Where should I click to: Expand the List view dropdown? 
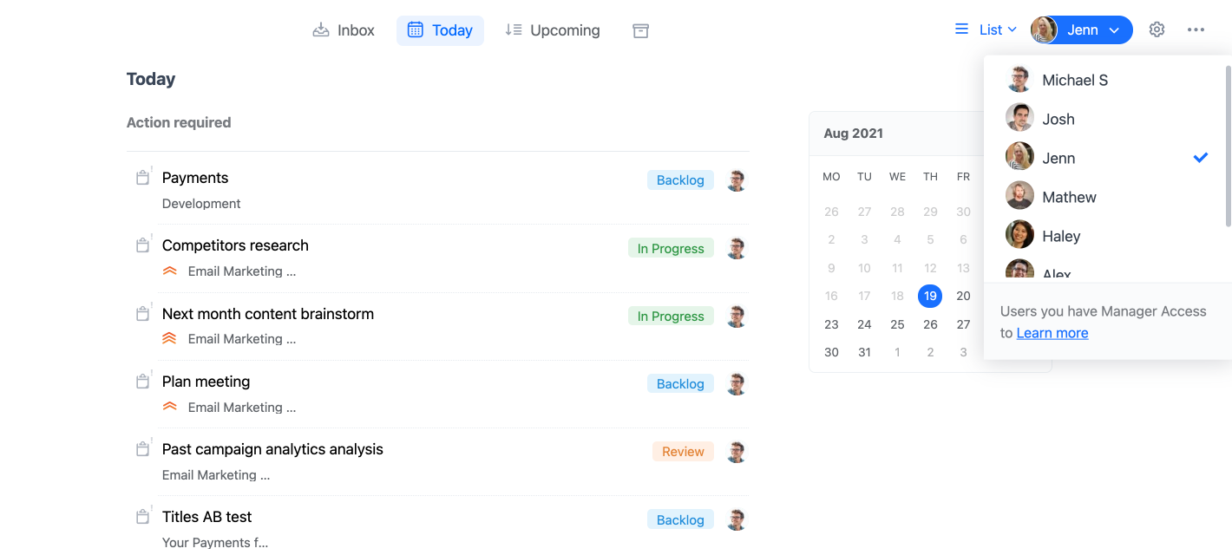986,29
